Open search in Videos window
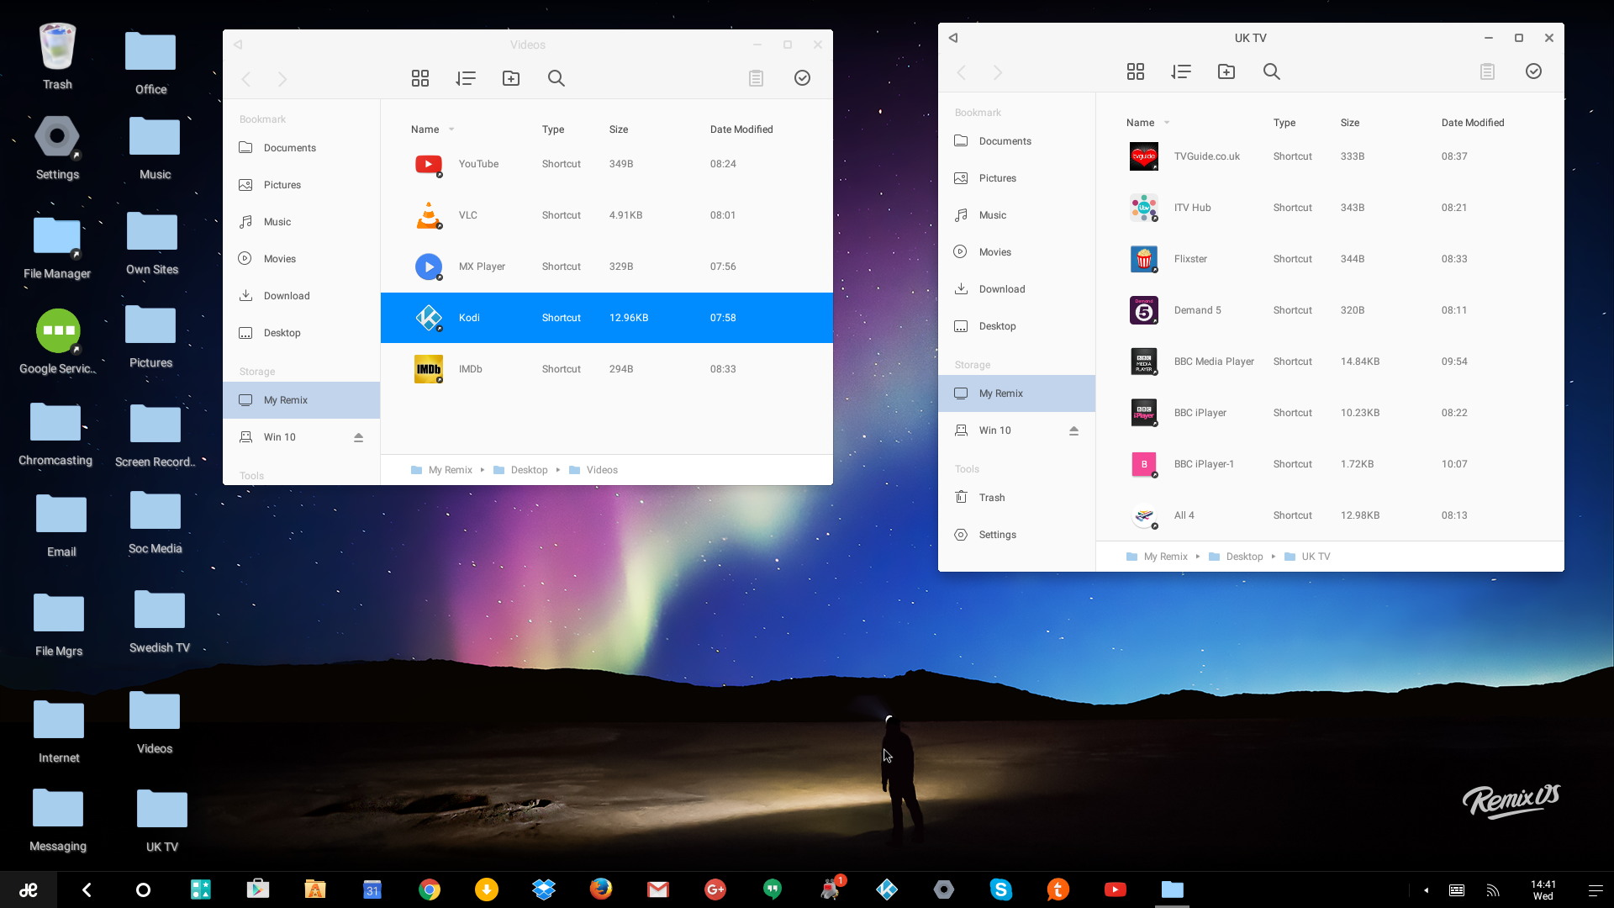Viewport: 1614px width, 908px height. click(556, 78)
